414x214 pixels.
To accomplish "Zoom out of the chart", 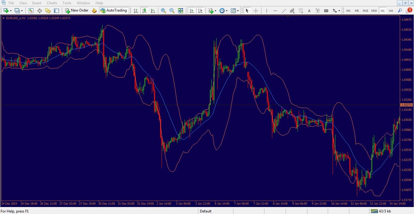I will click(x=172, y=11).
